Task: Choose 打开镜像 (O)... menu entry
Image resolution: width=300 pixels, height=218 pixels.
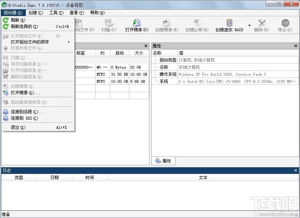Action: (x=38, y=93)
